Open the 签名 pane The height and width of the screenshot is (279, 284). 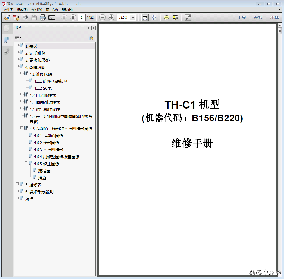pyautogui.click(x=258, y=18)
